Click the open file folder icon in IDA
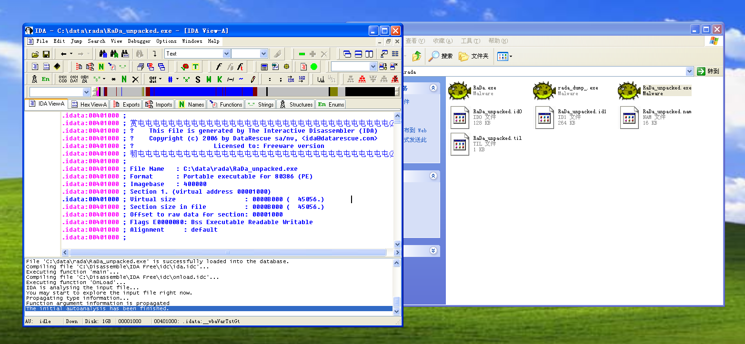This screenshot has height=344, width=745. click(x=35, y=54)
